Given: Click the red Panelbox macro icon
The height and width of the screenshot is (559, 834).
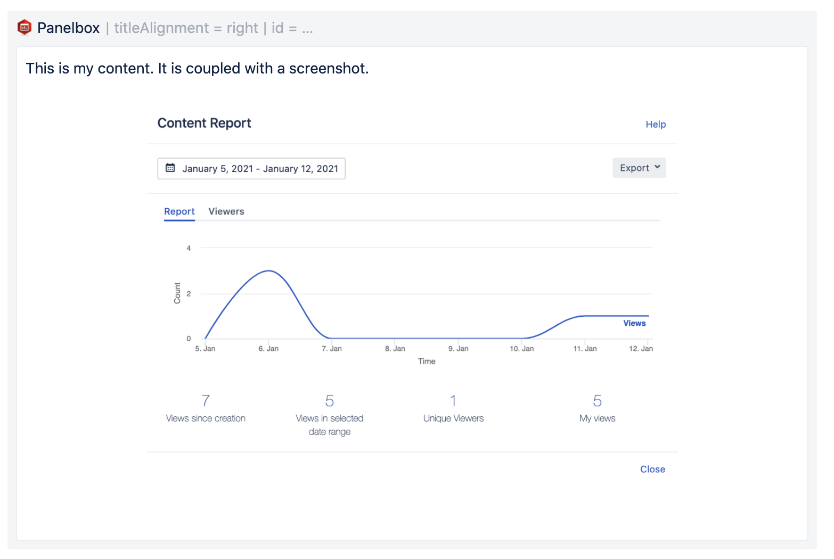Looking at the screenshot, I should (24, 27).
